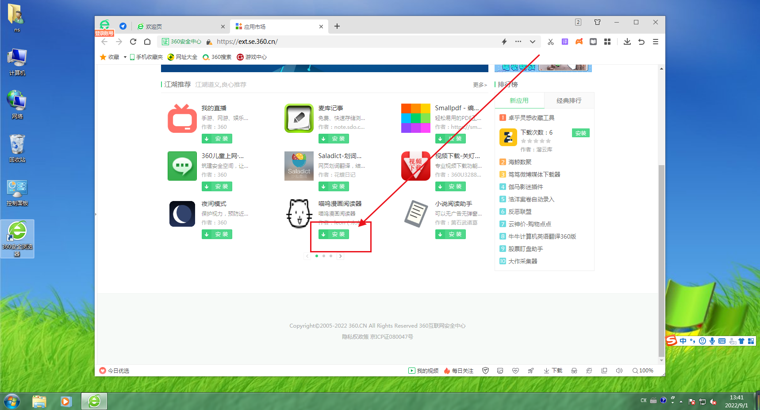The image size is (760, 410).
Task: Go to next carousel page arrow
Action: click(340, 256)
